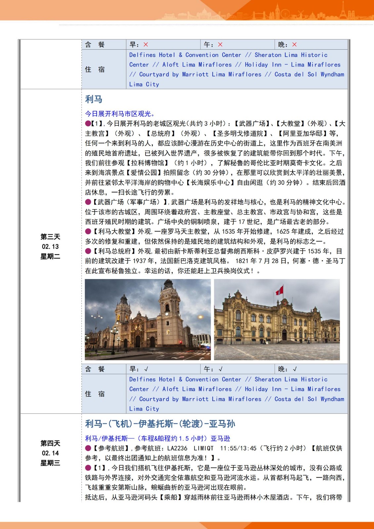Click the date "02.13"
Screen dimensions: 374x529
click(x=50, y=247)
